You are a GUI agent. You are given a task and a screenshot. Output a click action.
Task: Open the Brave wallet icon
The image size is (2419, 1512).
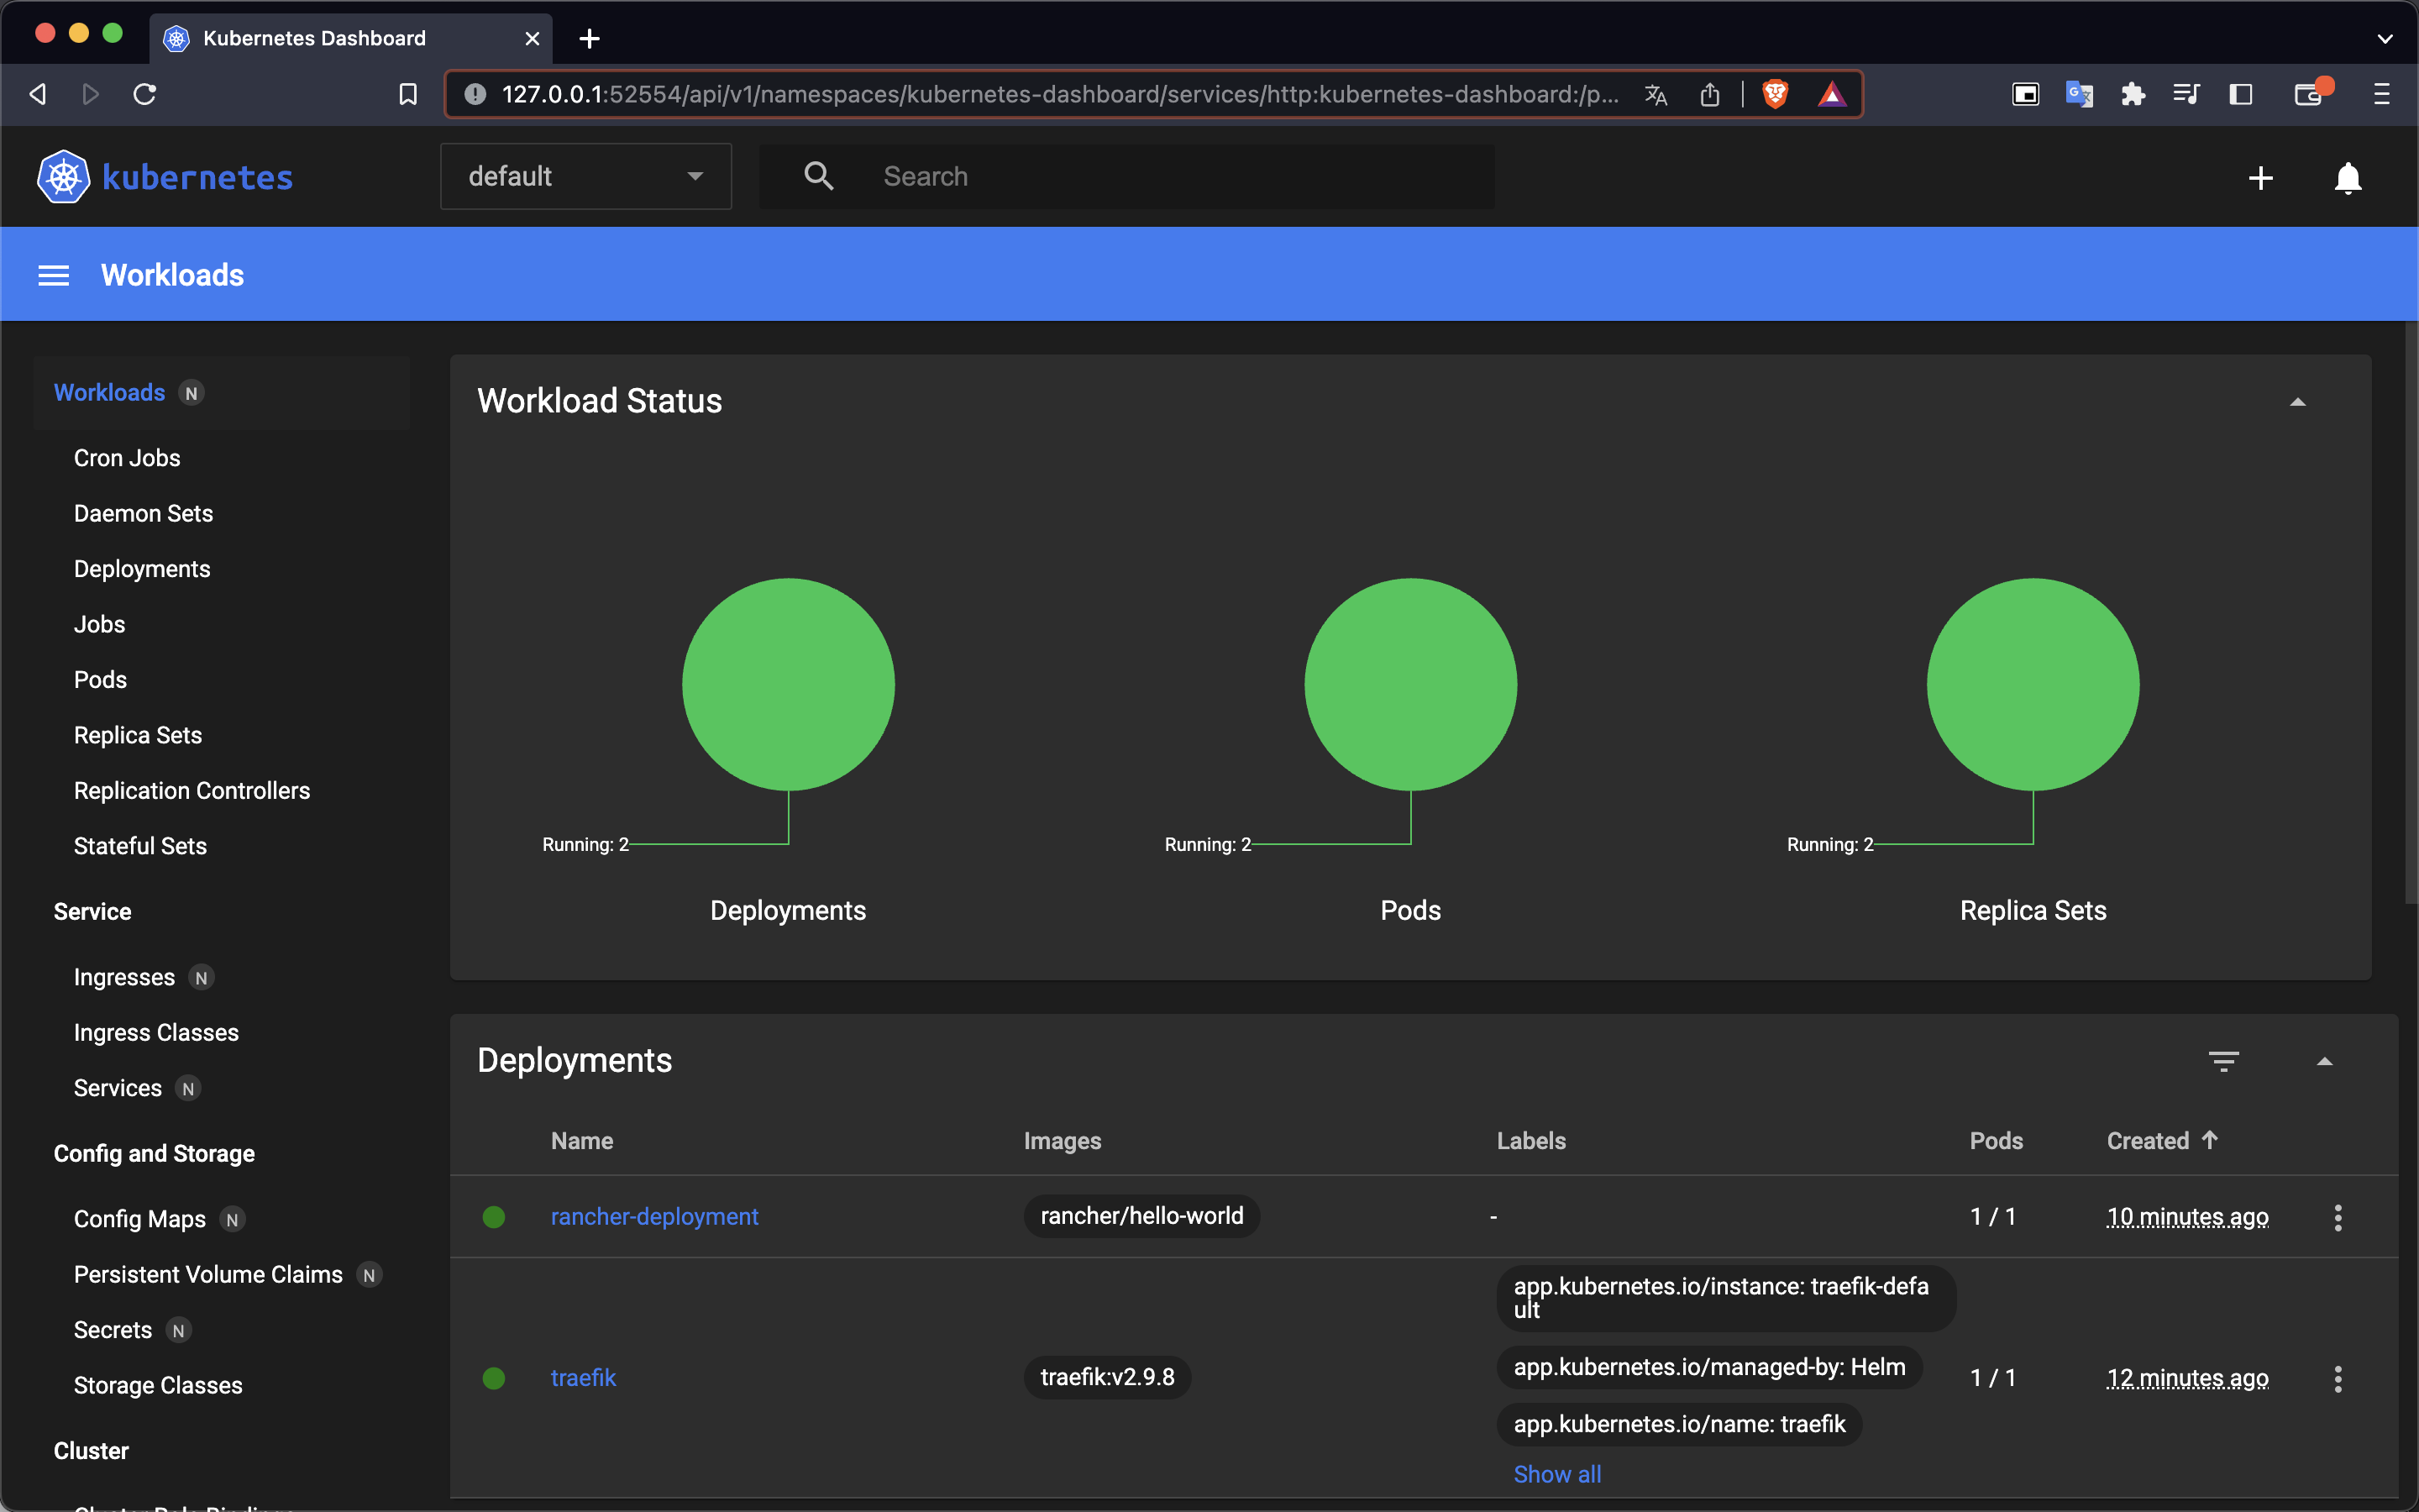click(x=2309, y=94)
